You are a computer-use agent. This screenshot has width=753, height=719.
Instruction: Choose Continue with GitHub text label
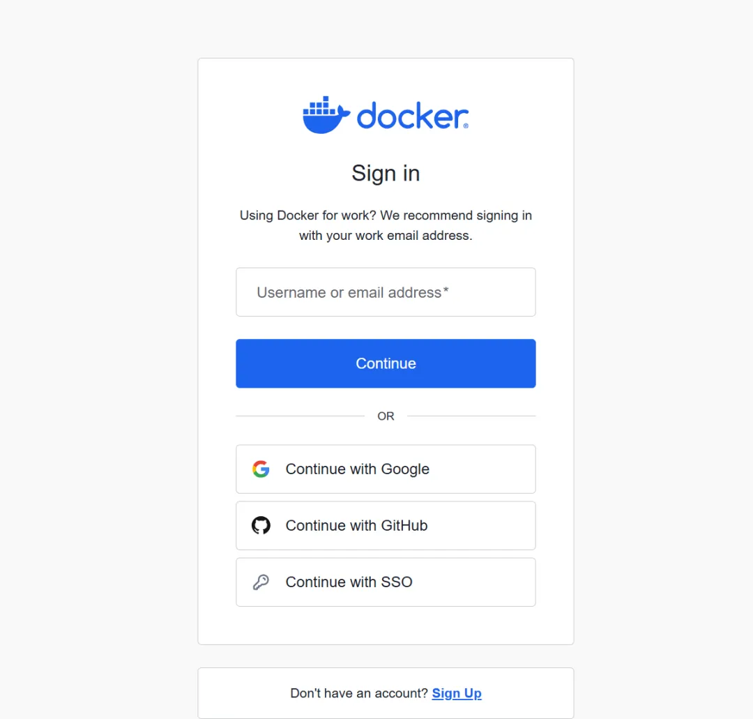[x=356, y=525]
